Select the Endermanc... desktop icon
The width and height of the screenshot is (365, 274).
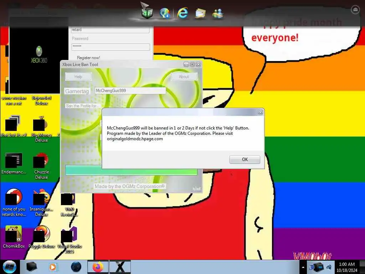tap(14, 163)
